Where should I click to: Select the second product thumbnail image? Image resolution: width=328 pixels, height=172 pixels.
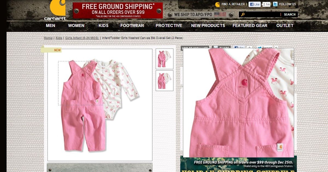coord(164,81)
